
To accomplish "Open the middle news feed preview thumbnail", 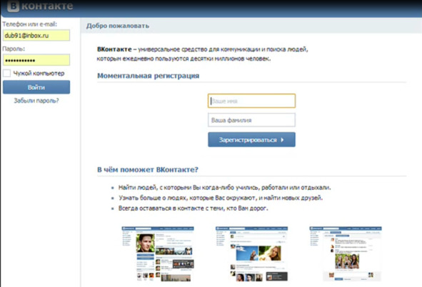I will point(251,254).
